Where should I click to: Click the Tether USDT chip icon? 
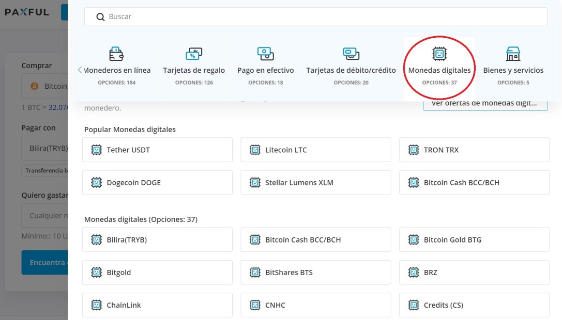[96, 150]
